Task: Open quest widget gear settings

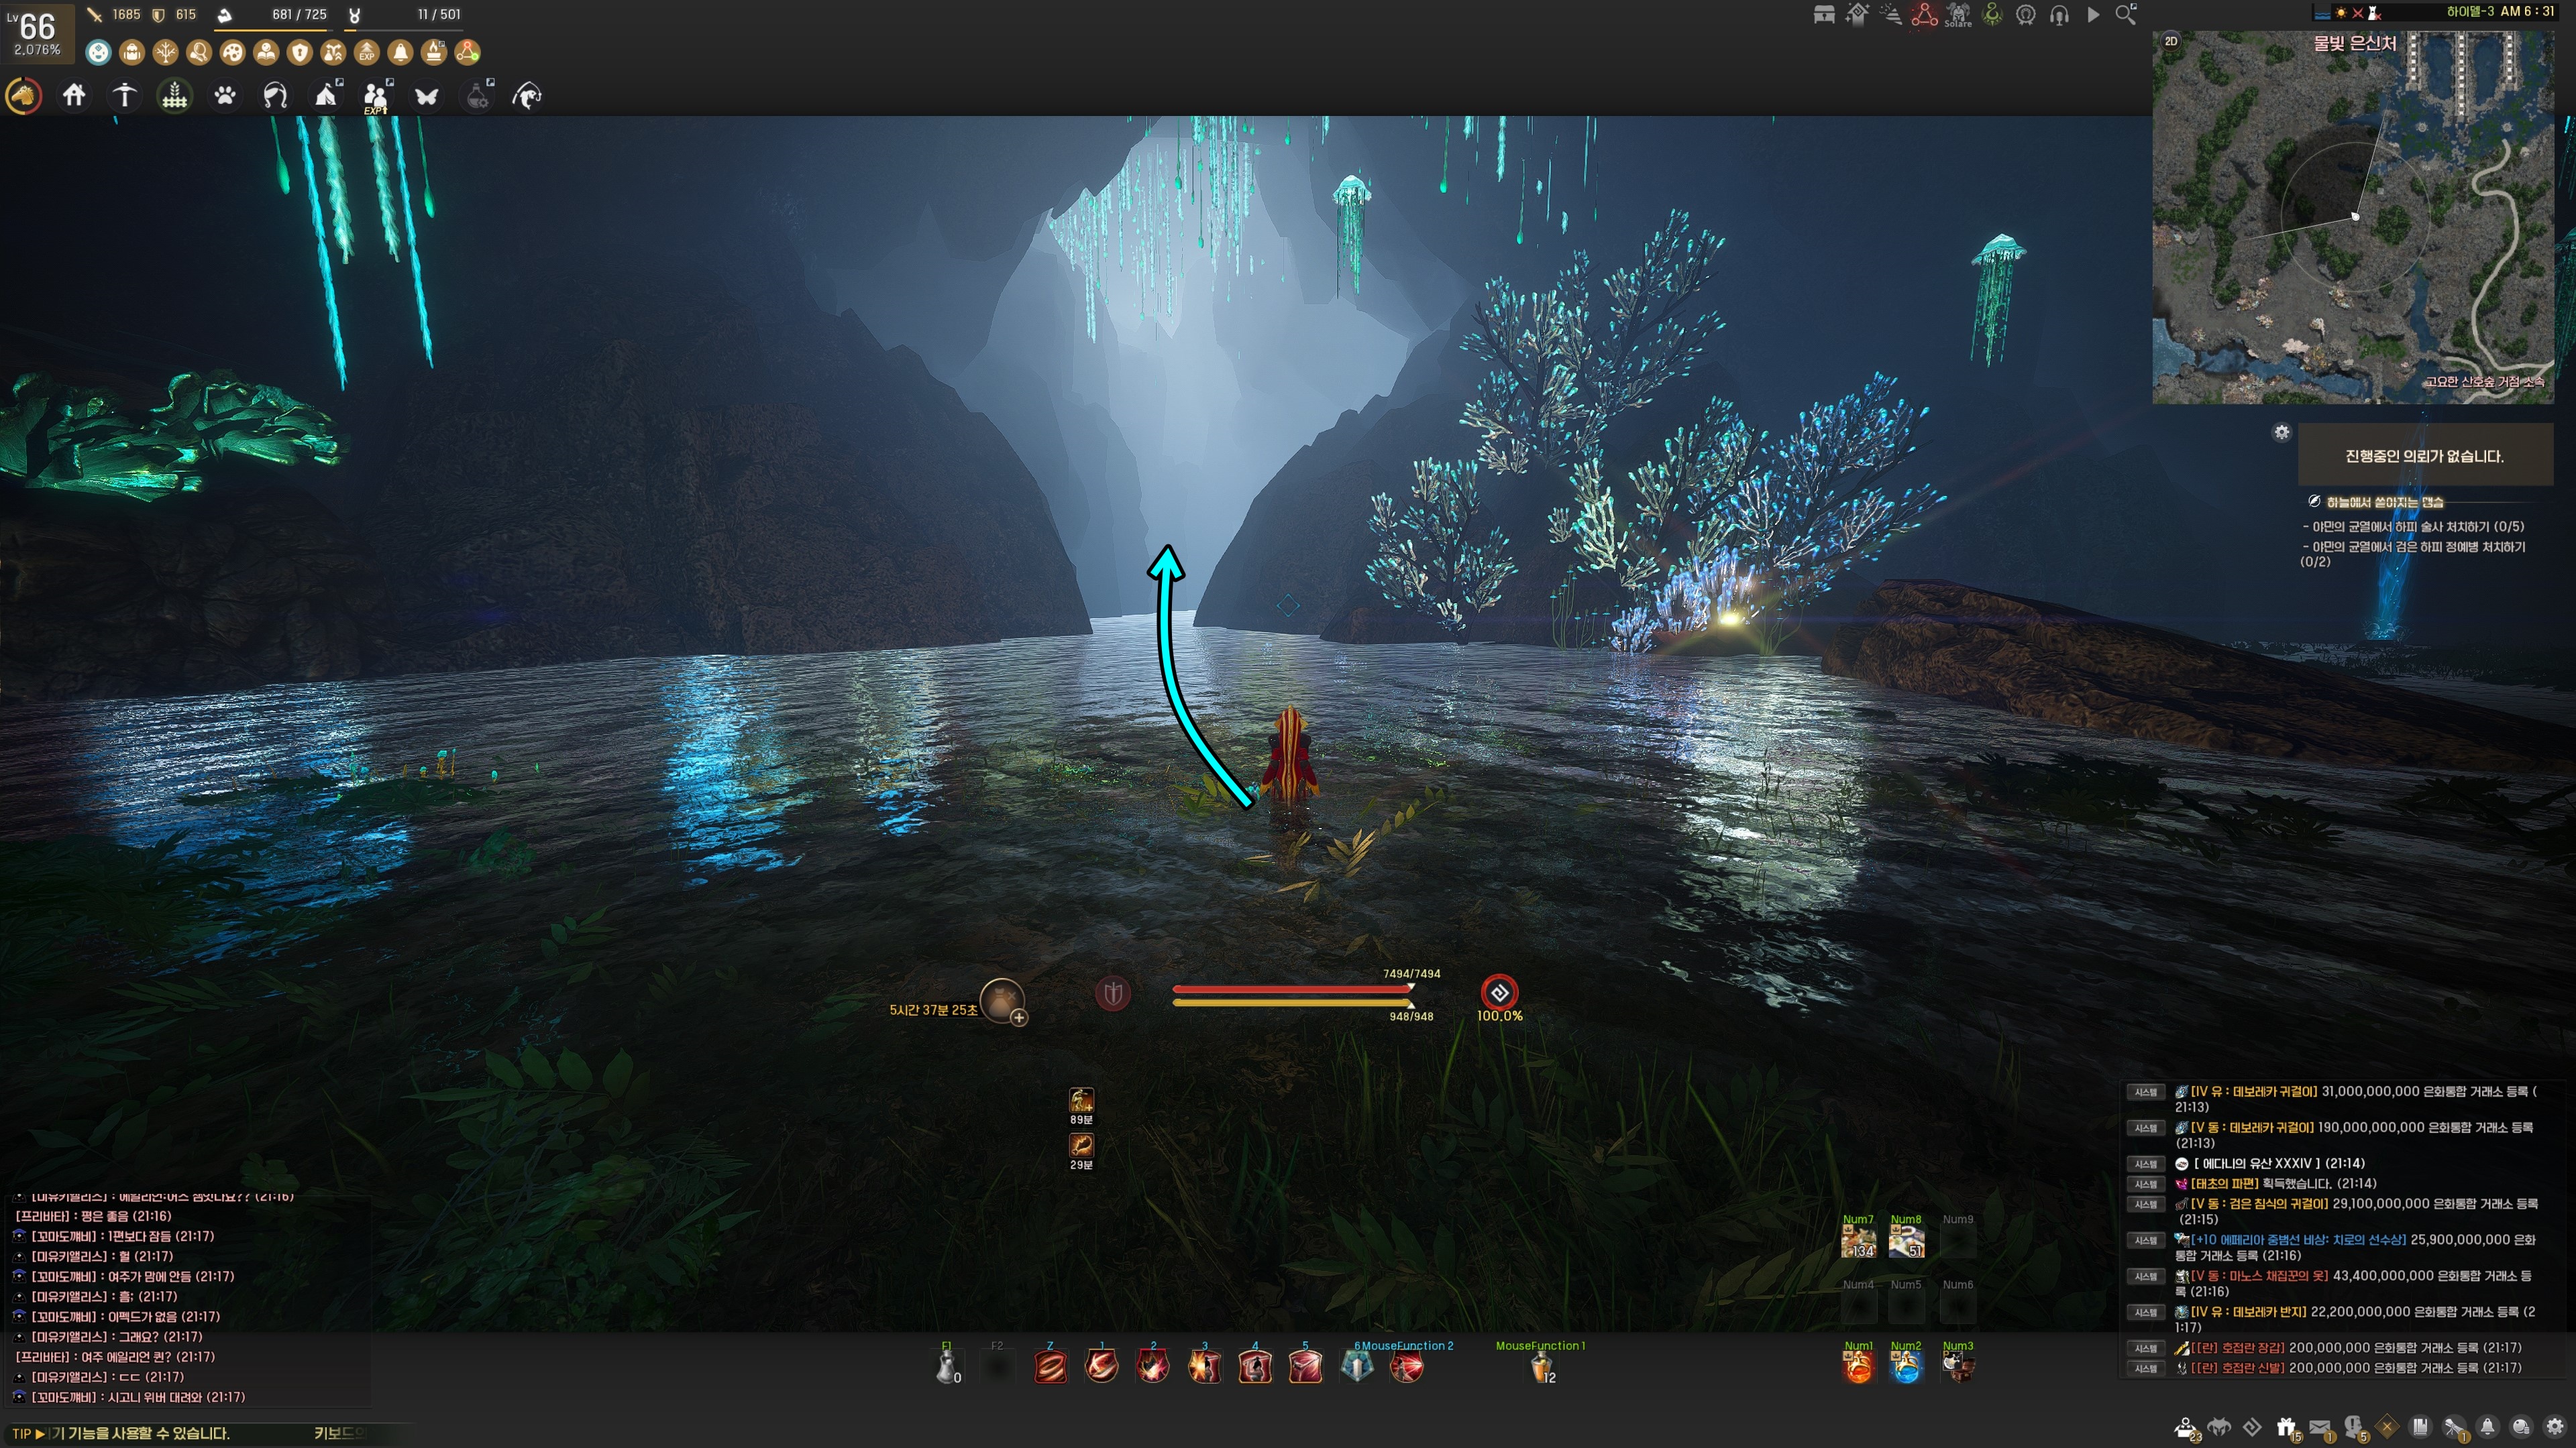Action: pyautogui.click(x=2281, y=432)
